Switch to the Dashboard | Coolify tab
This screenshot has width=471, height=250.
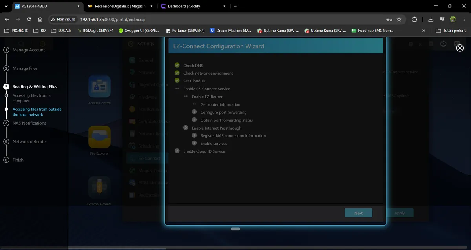[192, 6]
